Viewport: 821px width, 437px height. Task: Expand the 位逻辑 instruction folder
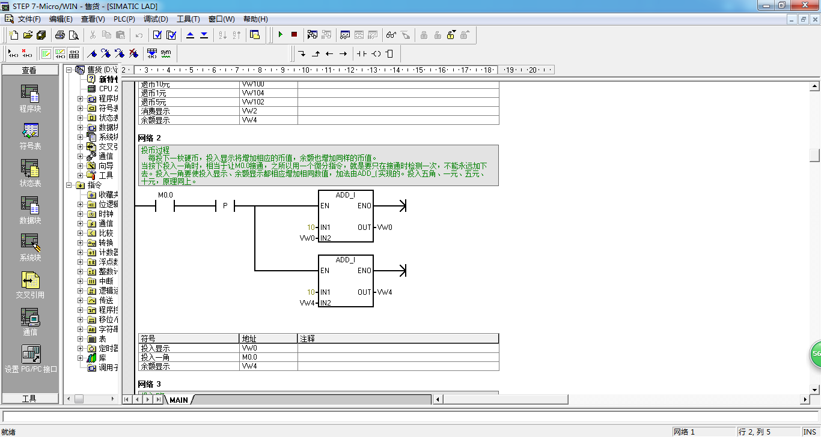click(x=81, y=204)
